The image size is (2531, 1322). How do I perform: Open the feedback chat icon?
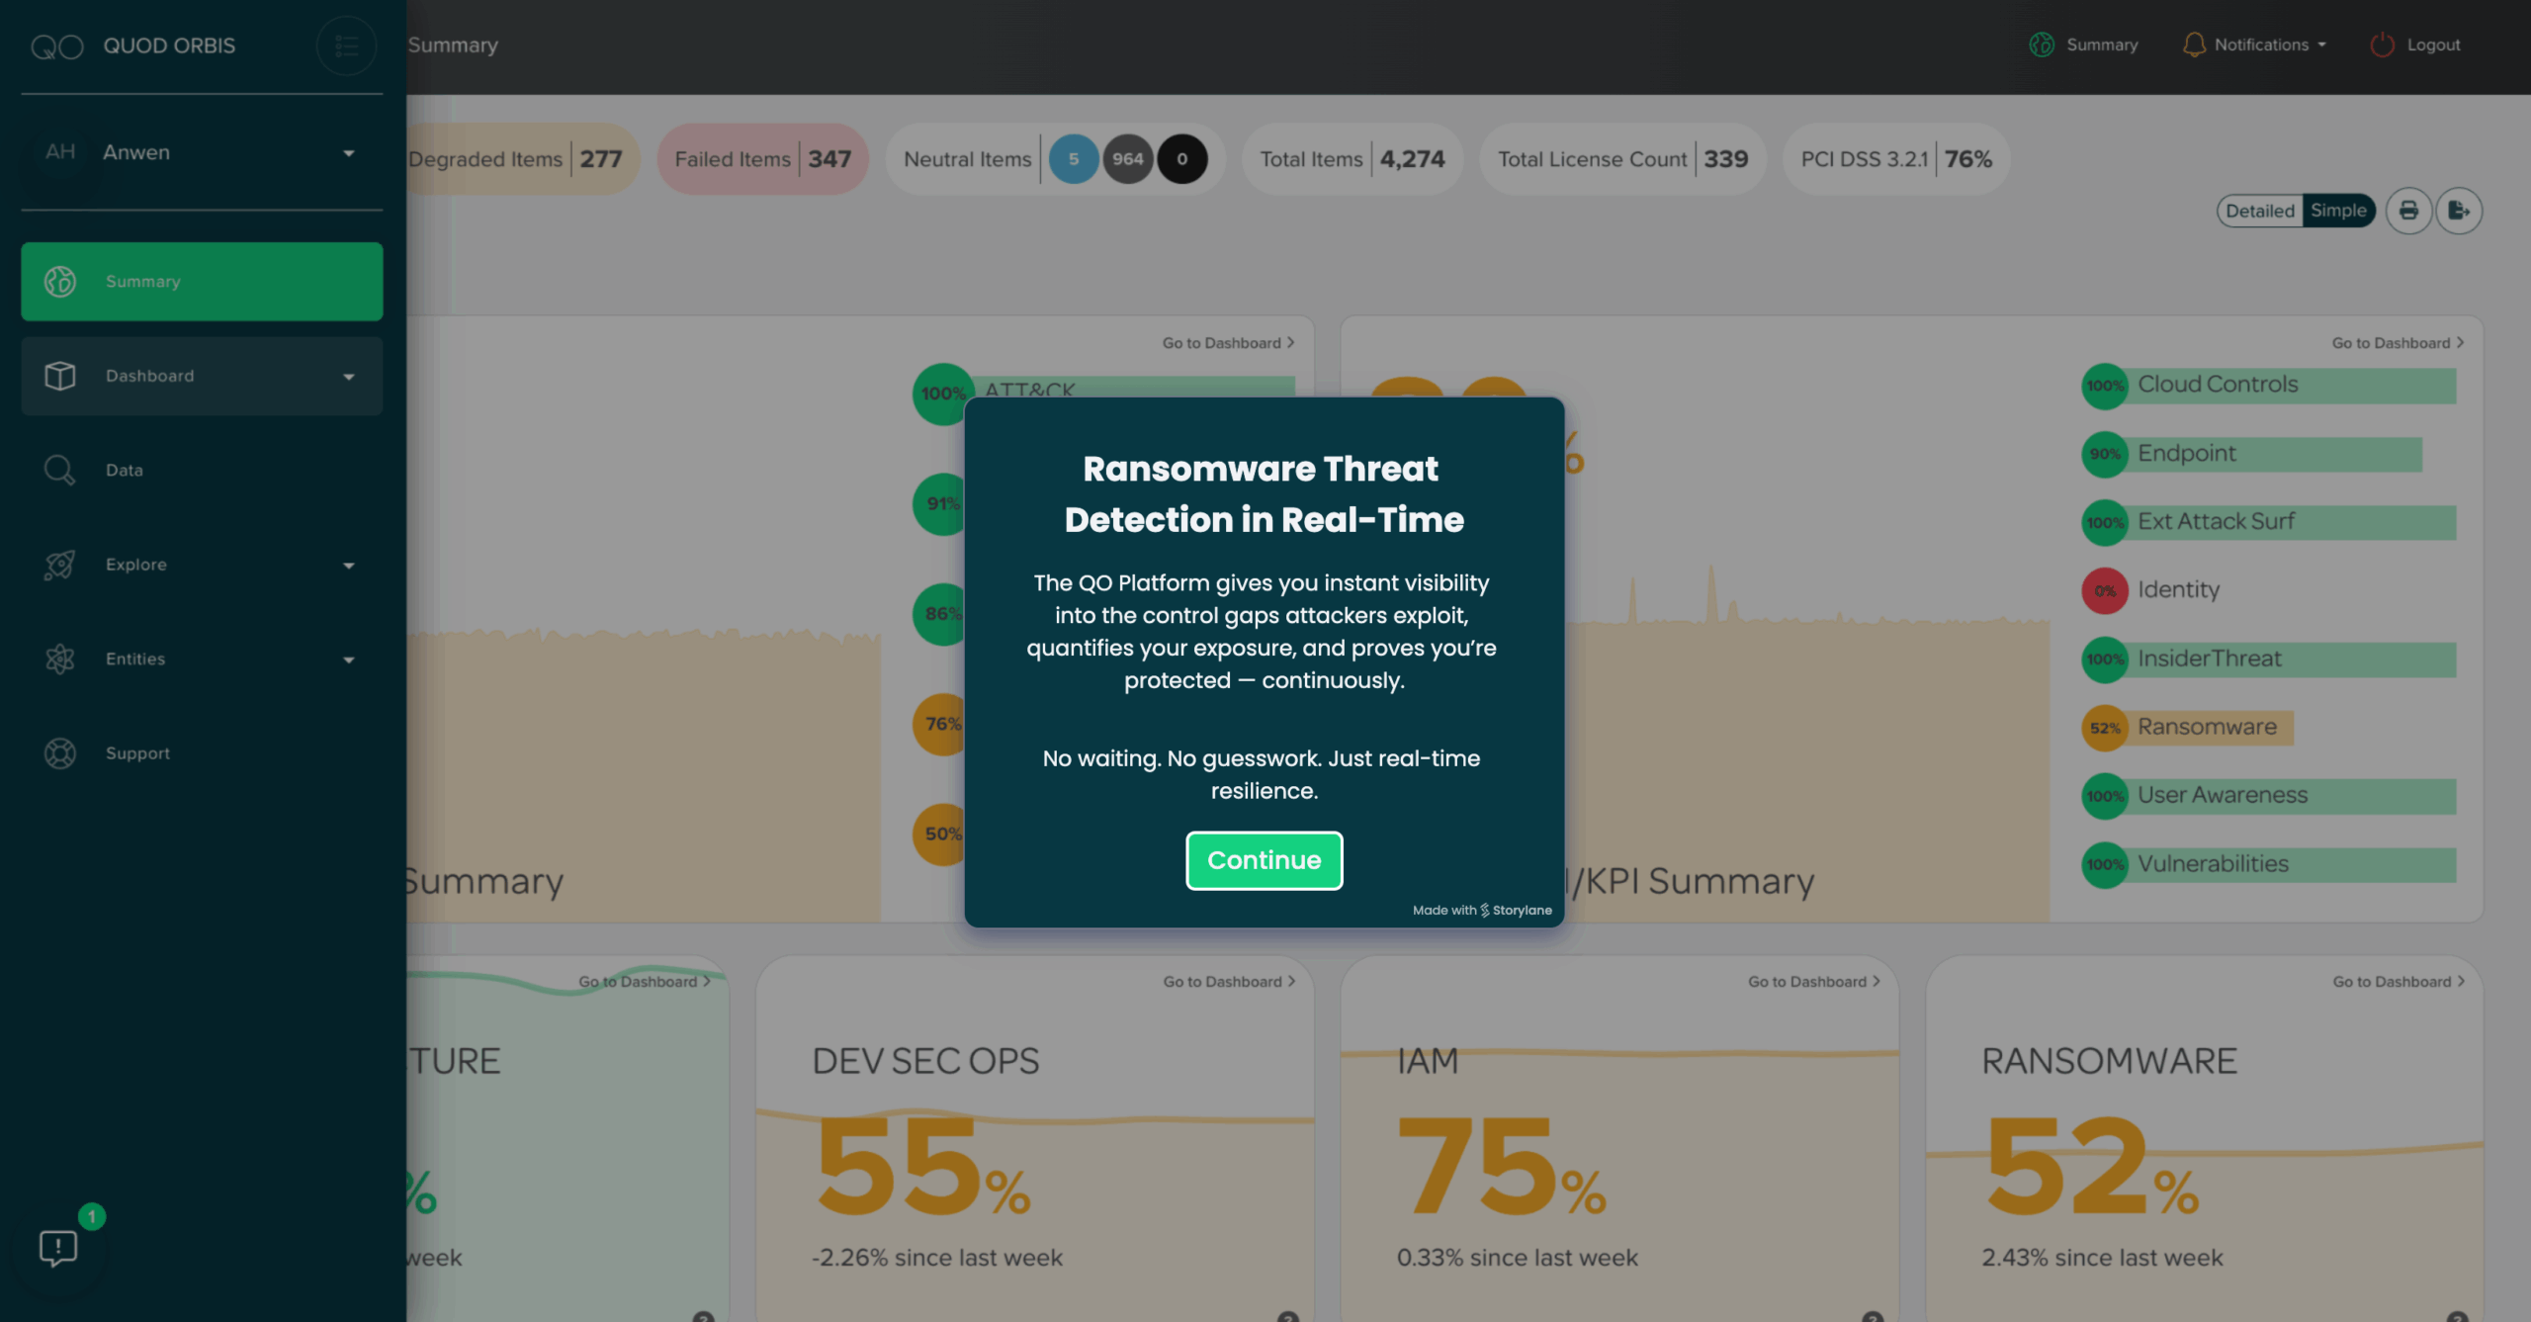click(x=58, y=1248)
